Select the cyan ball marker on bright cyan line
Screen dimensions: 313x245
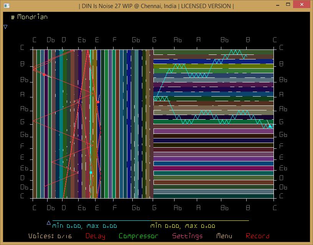coord(91,173)
